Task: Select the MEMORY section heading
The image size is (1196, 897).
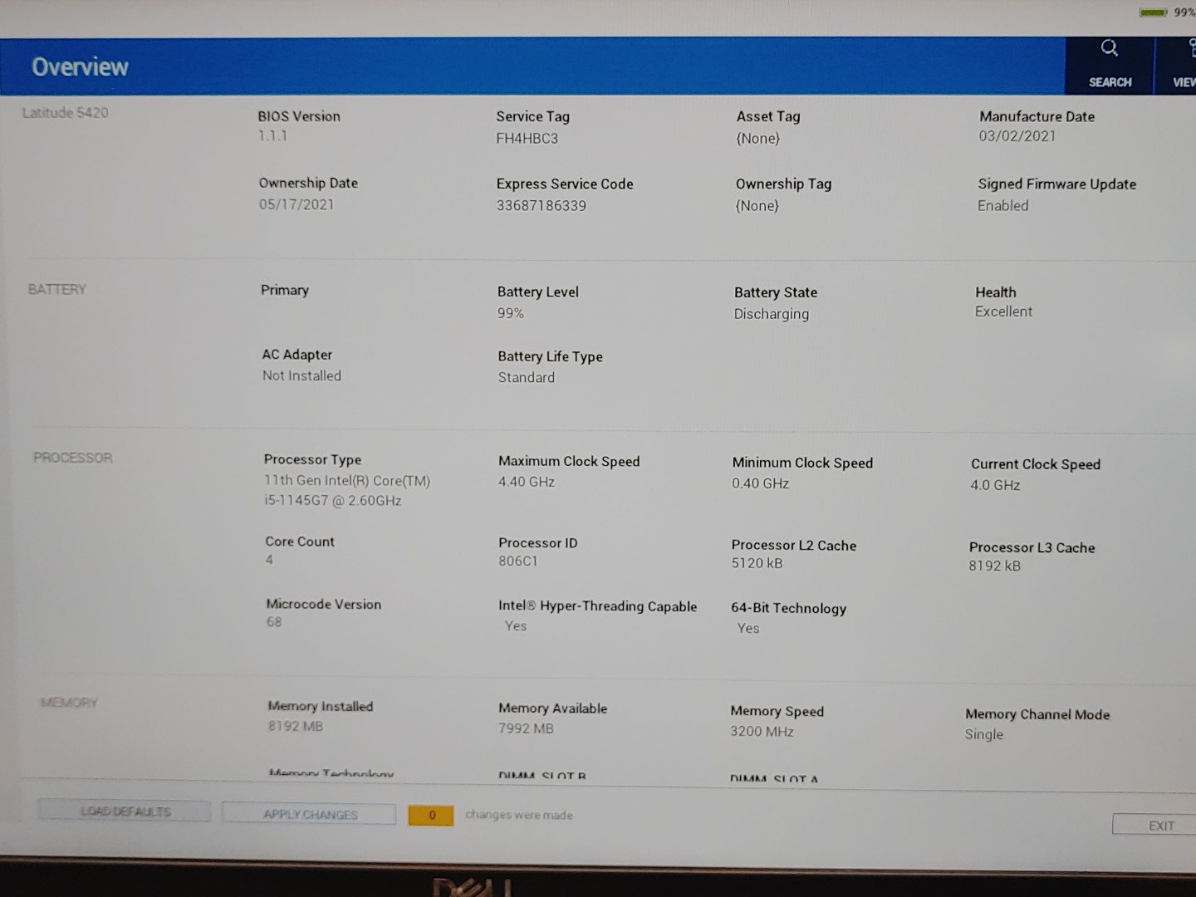Action: click(70, 703)
